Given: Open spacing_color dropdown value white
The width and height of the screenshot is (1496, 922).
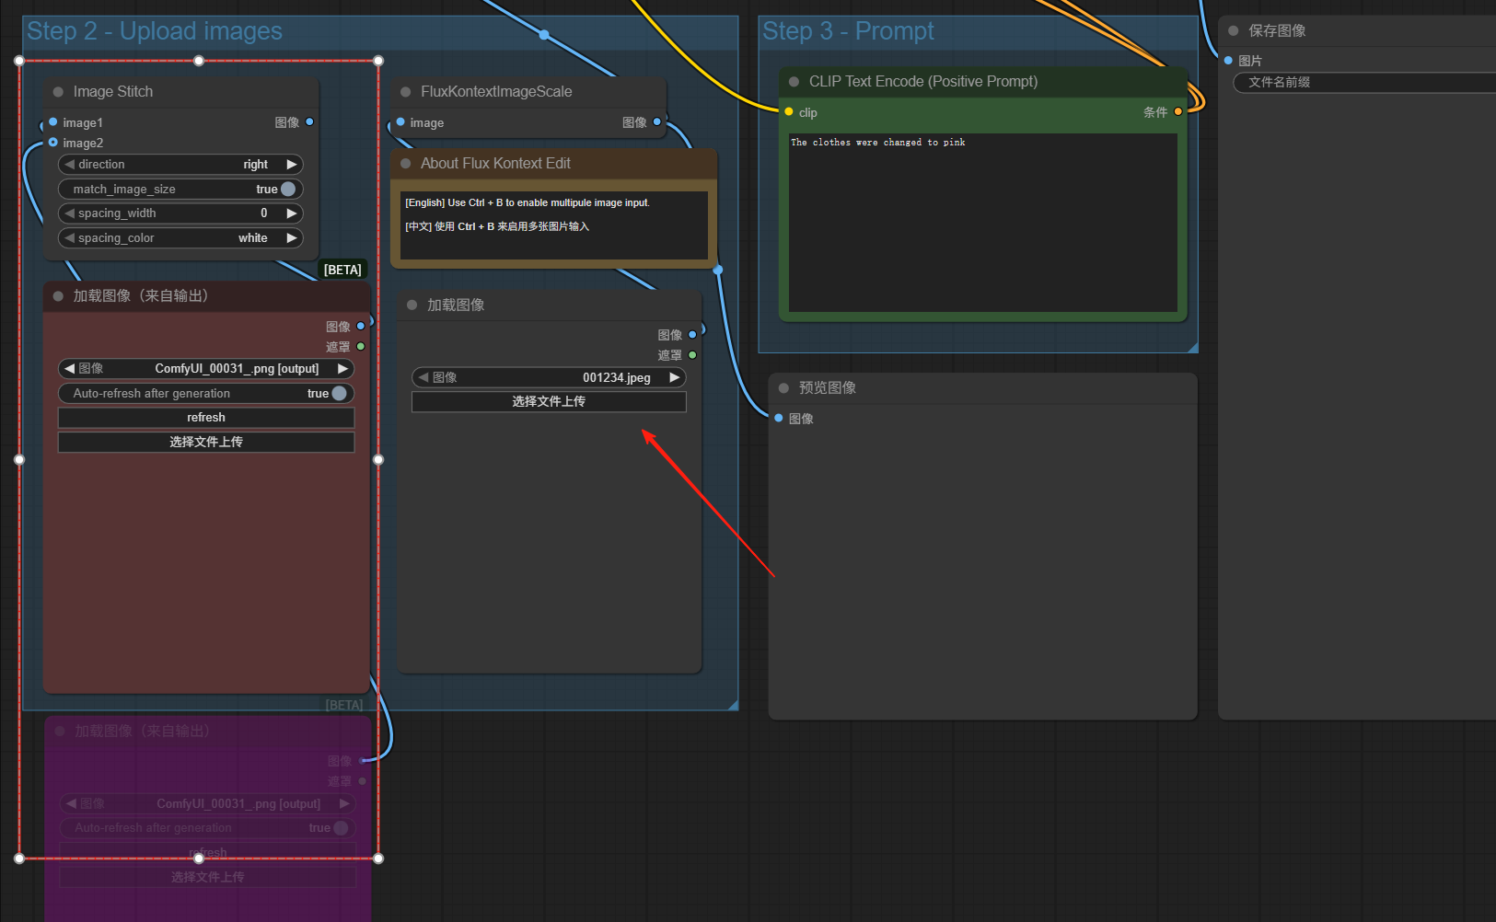Looking at the screenshot, I should pos(253,237).
